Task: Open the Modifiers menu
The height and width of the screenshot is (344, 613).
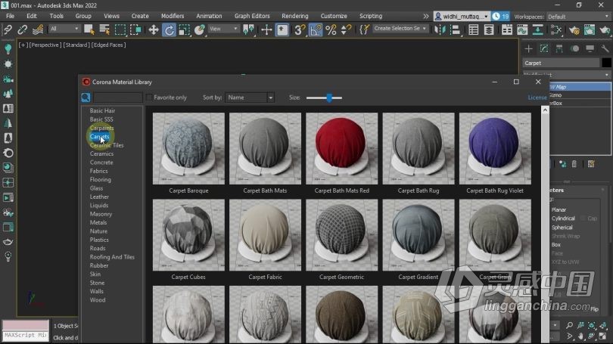Action: click(x=173, y=16)
